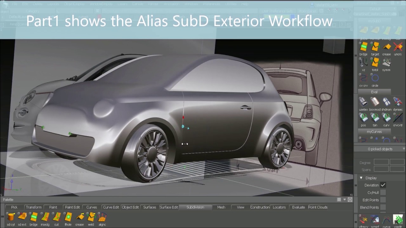Select the alignc tool
406x228 pixels.
[102, 217]
